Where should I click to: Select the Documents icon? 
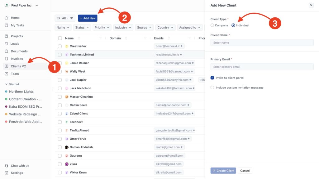[7, 51]
